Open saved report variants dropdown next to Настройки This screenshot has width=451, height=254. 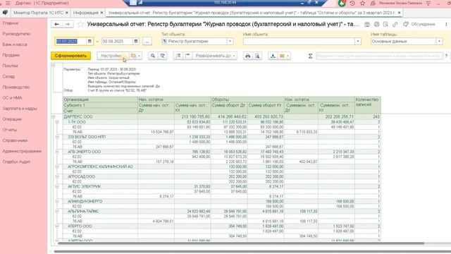point(136,56)
